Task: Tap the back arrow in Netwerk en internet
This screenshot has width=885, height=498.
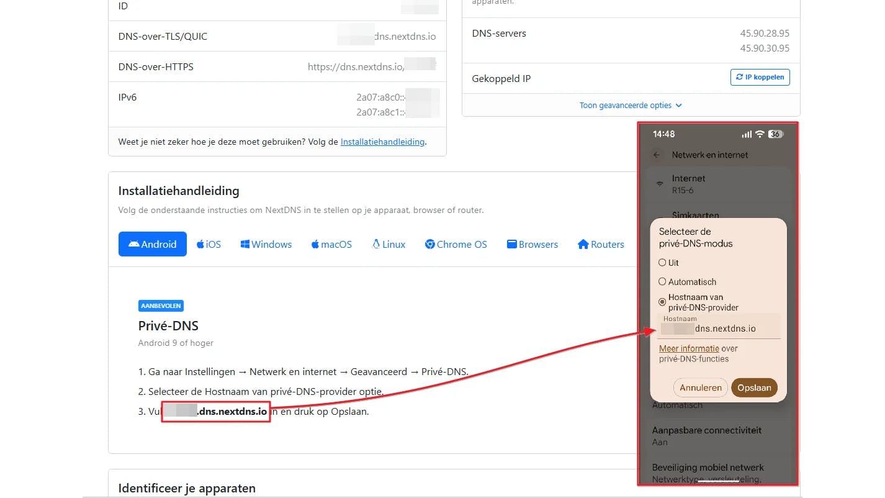Action: click(656, 155)
